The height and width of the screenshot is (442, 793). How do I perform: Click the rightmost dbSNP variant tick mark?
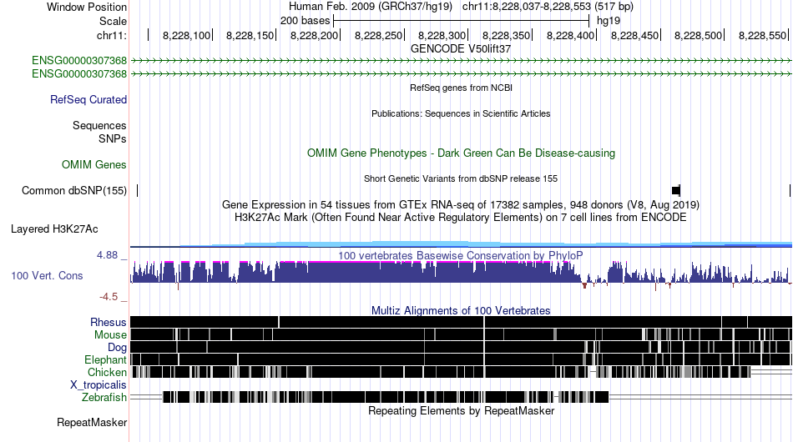[x=790, y=190]
